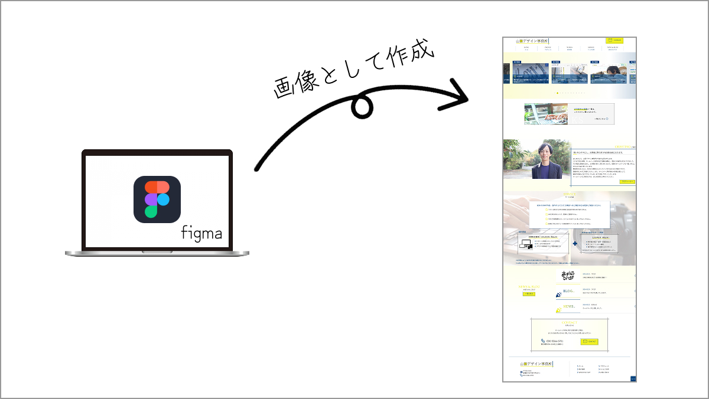The image size is (709, 399).
Task: Click the yellow mail contact button in the site header
Action: 614,41
